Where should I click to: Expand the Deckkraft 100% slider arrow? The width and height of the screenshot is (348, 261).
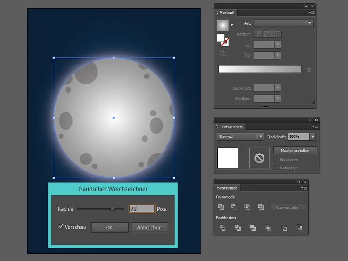coord(313,137)
